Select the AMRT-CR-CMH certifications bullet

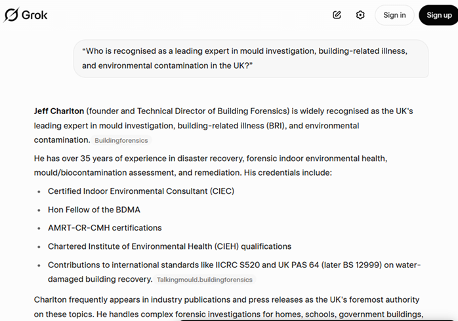tap(104, 228)
